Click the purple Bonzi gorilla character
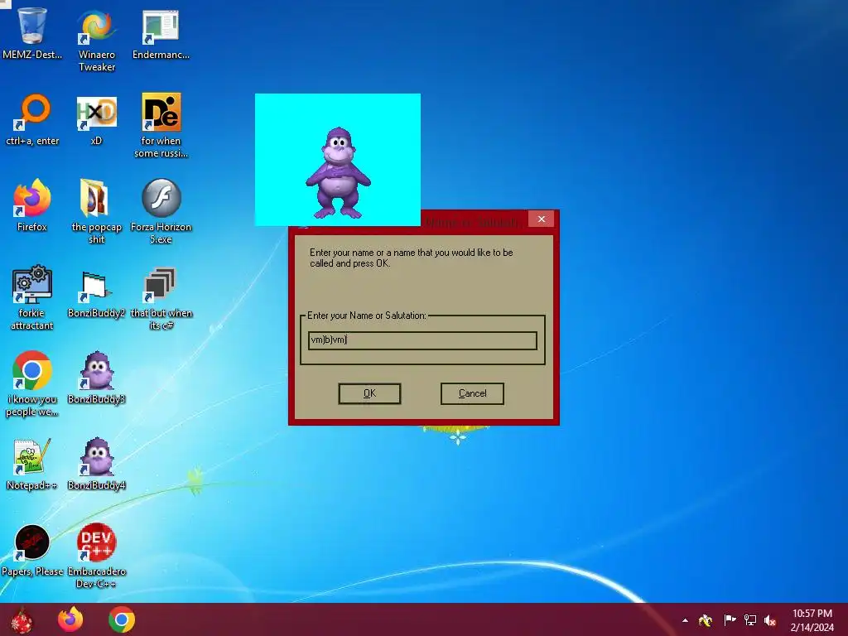The height and width of the screenshot is (636, 848). pyautogui.click(x=339, y=173)
